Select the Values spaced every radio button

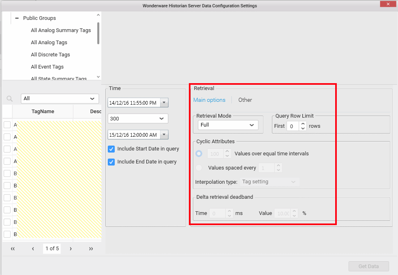click(199, 168)
